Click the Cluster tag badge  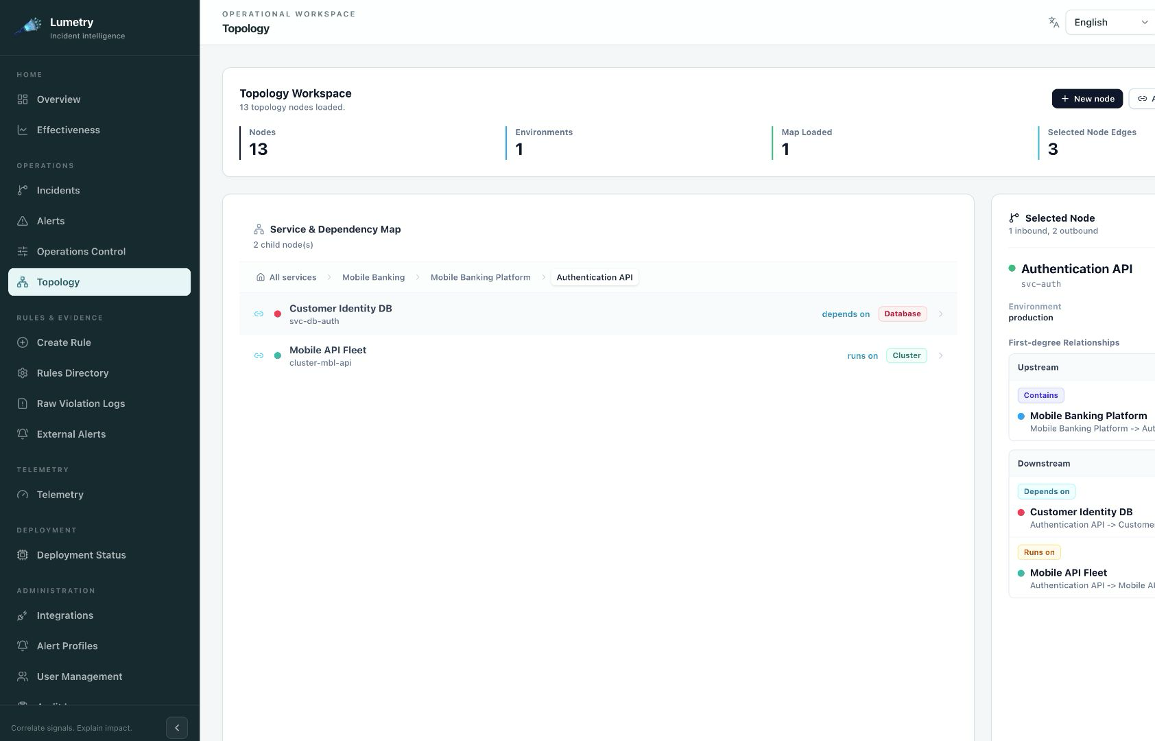(x=907, y=355)
